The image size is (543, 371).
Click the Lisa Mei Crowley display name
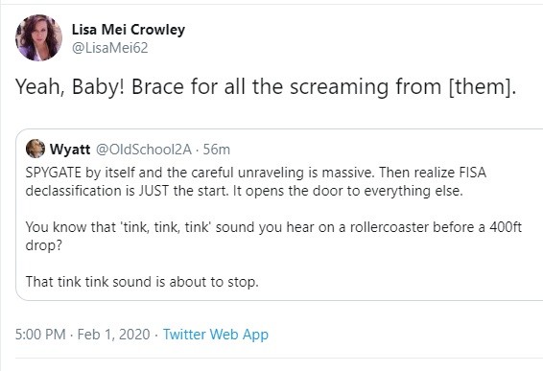129,30
